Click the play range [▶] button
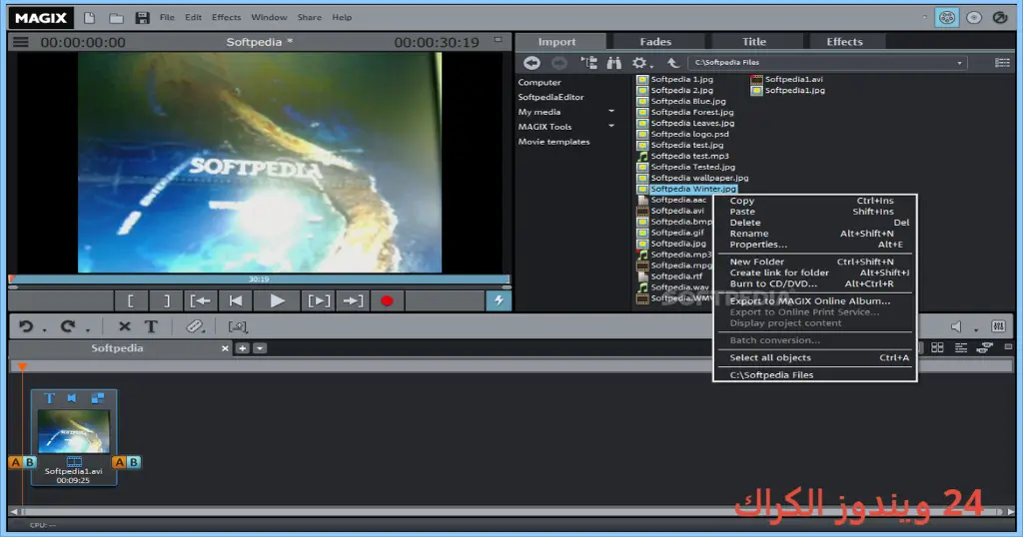1023x537 pixels. pos(319,301)
